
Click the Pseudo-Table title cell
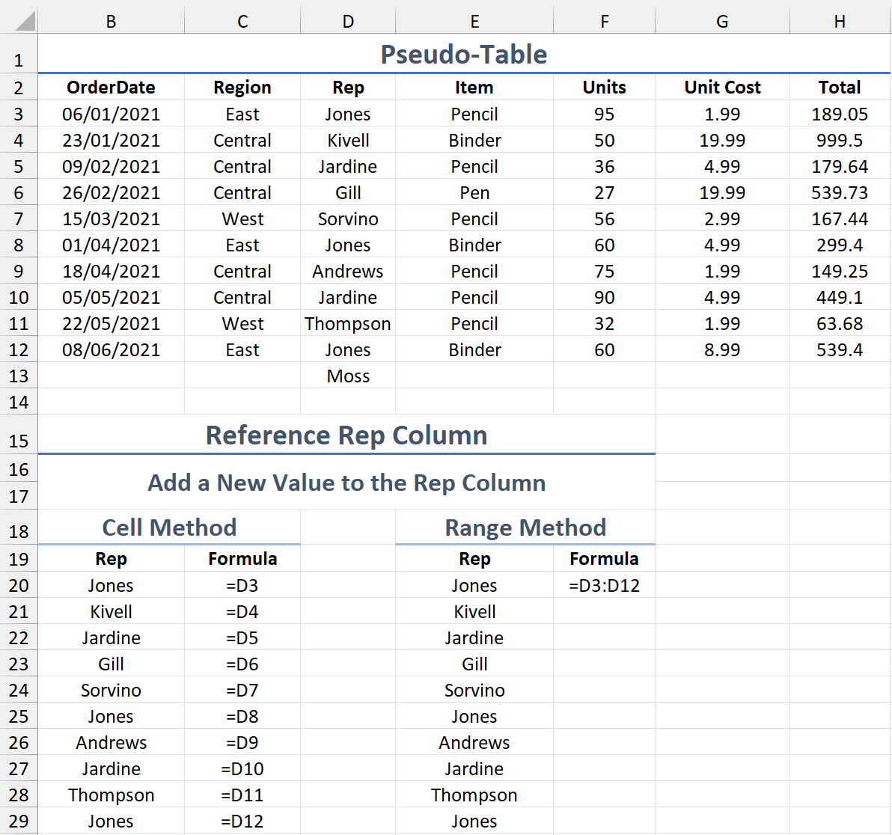[463, 55]
